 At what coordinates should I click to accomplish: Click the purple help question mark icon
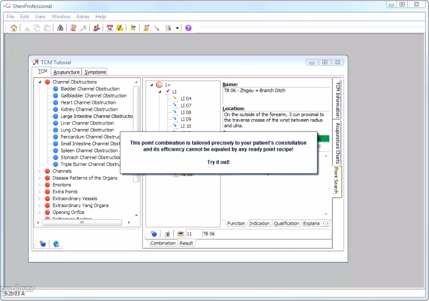point(188,28)
